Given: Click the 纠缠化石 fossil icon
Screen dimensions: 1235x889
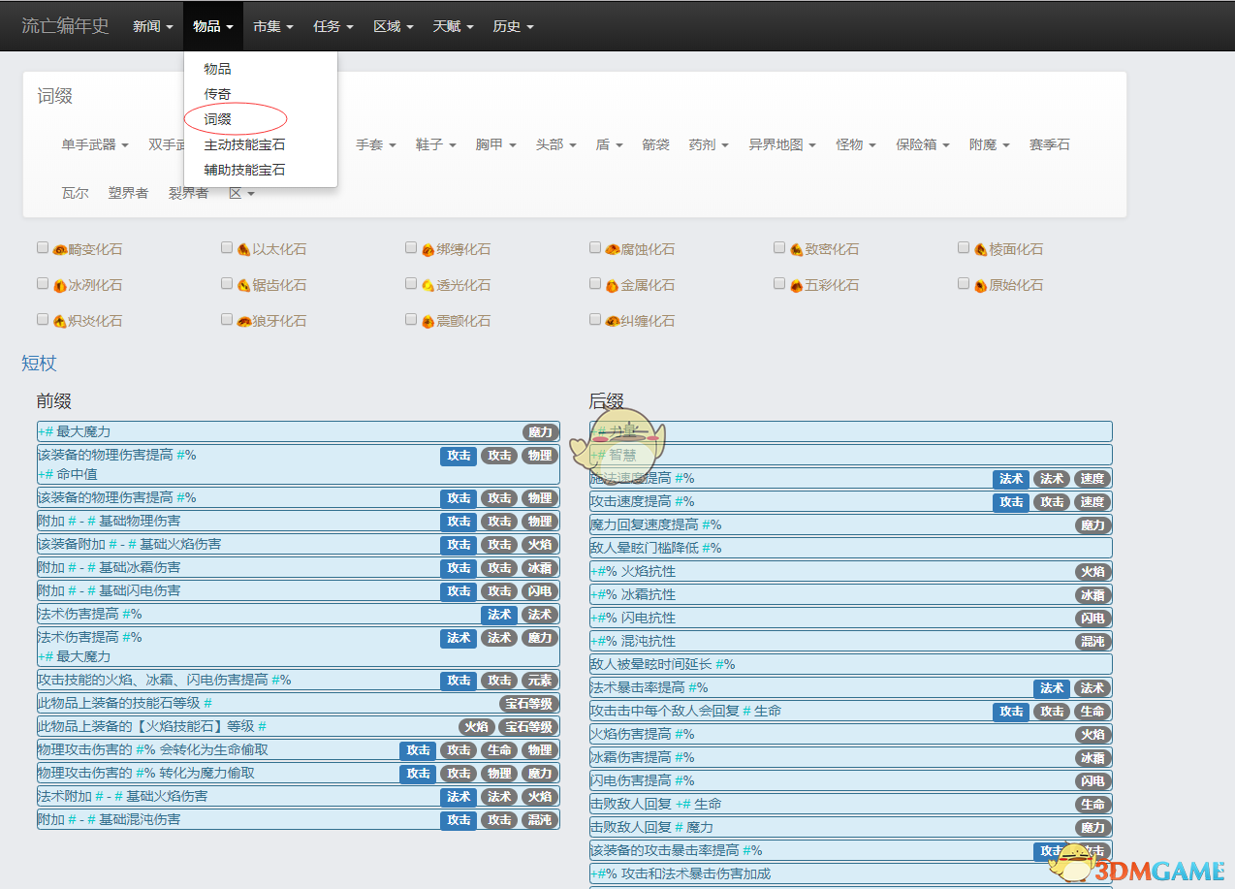Looking at the screenshot, I should point(613,321).
